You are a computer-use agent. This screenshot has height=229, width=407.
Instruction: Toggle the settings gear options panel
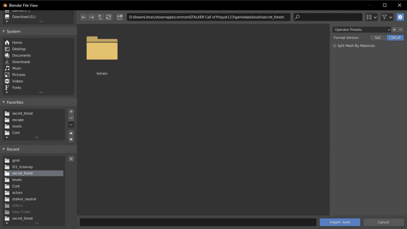coord(400,17)
